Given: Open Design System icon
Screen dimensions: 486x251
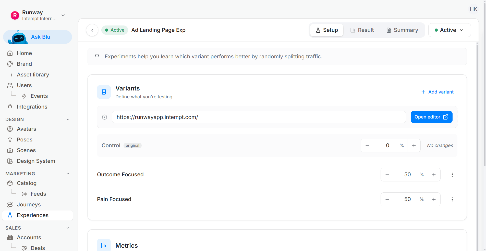Looking at the screenshot, I should pos(10,161).
